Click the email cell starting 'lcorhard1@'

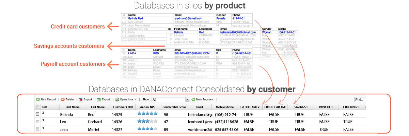coord(200,122)
